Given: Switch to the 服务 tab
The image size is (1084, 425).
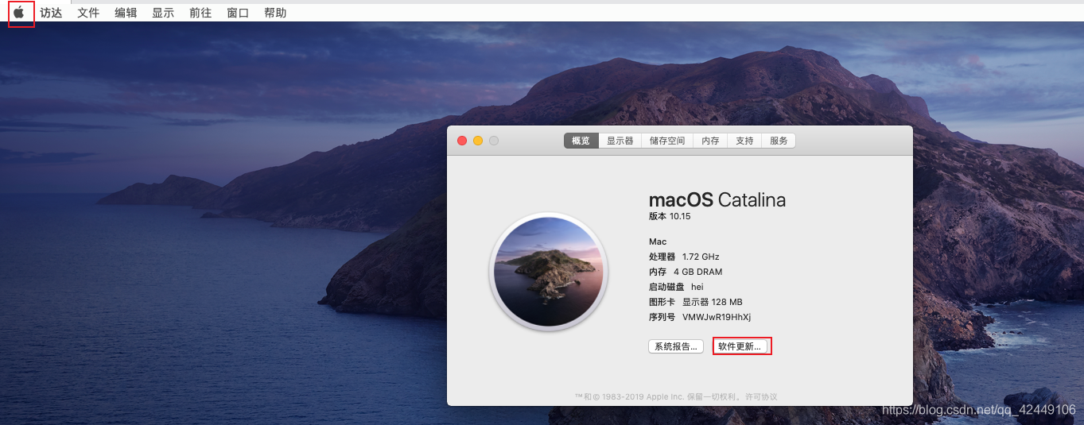Looking at the screenshot, I should 779,141.
